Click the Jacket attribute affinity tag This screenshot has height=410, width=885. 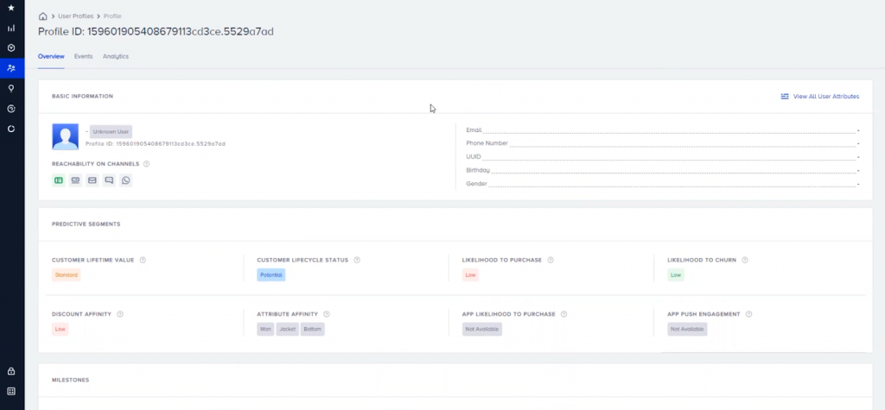tap(287, 330)
